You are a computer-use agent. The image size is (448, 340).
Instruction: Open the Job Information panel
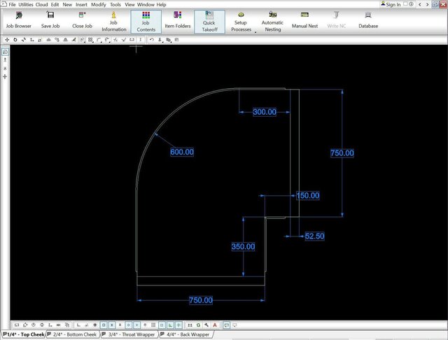(114, 20)
